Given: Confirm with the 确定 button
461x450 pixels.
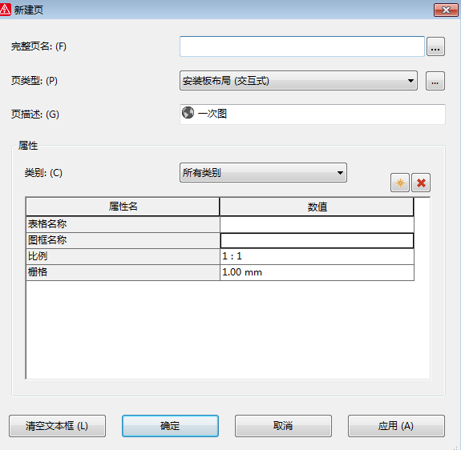Looking at the screenshot, I should pos(170,426).
